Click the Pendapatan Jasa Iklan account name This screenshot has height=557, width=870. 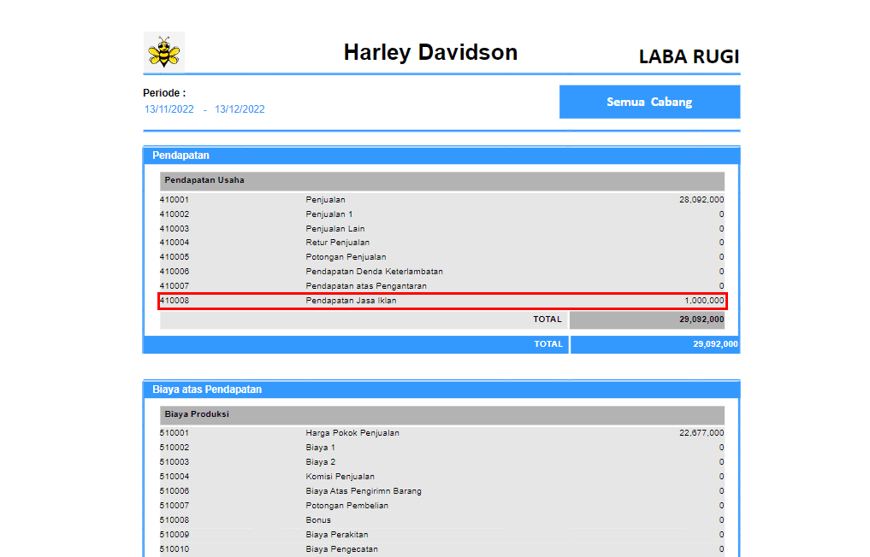coord(352,301)
